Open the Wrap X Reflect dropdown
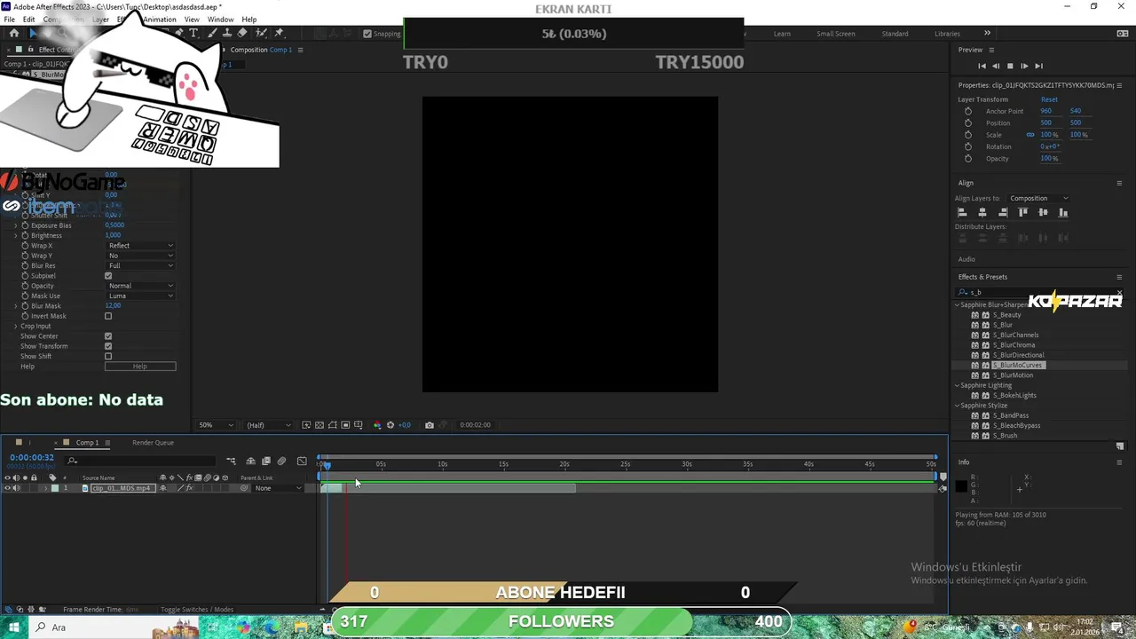 [140, 245]
